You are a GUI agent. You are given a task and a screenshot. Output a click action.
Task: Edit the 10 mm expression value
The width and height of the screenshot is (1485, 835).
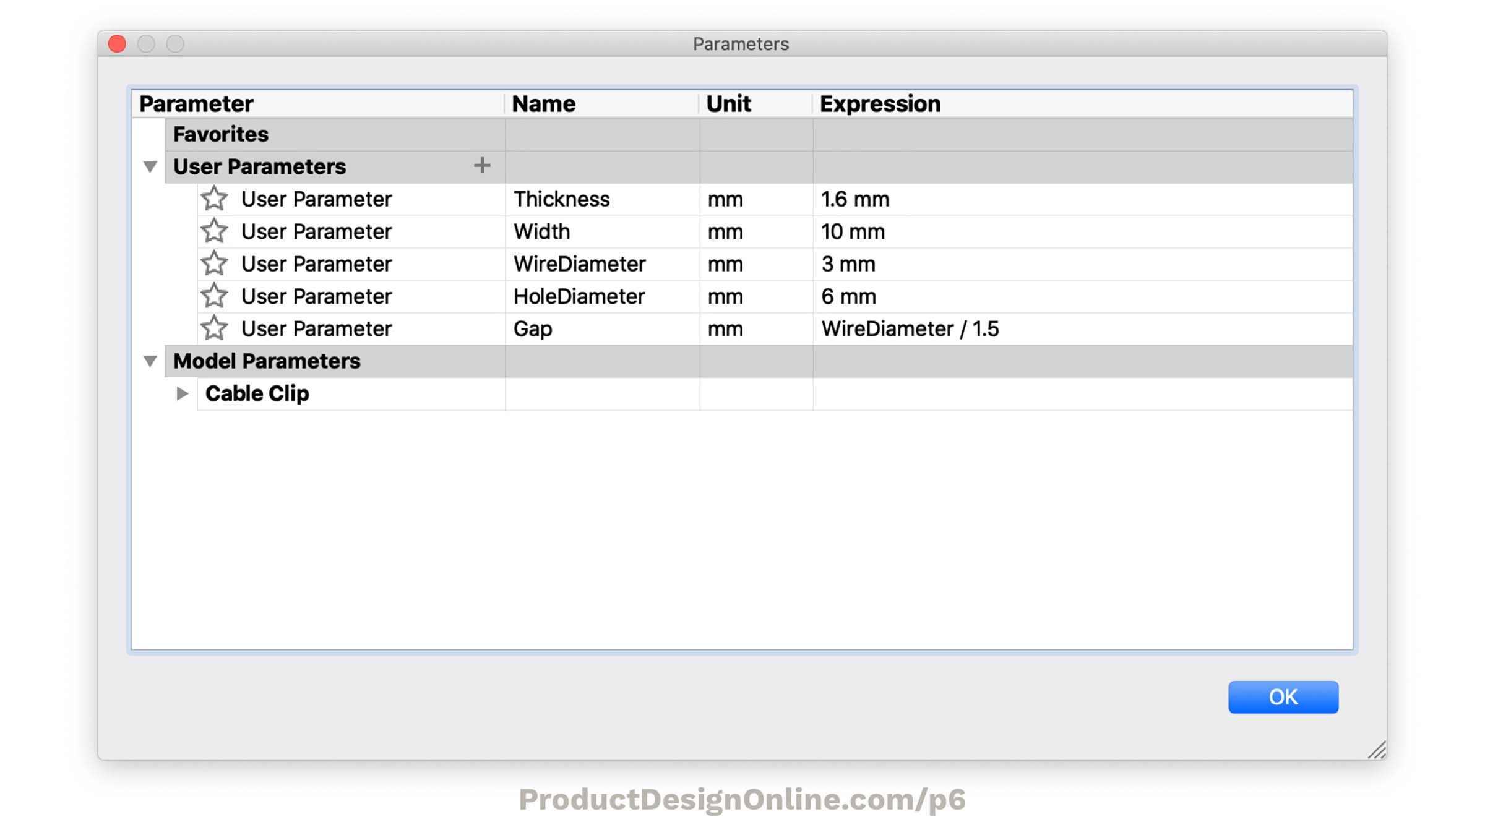1083,232
